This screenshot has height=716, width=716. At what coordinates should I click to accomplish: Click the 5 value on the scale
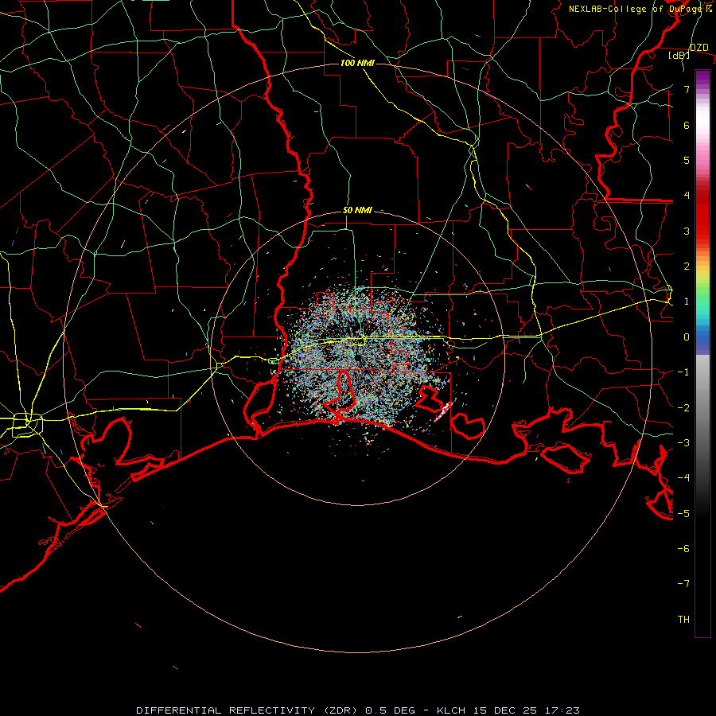click(687, 160)
